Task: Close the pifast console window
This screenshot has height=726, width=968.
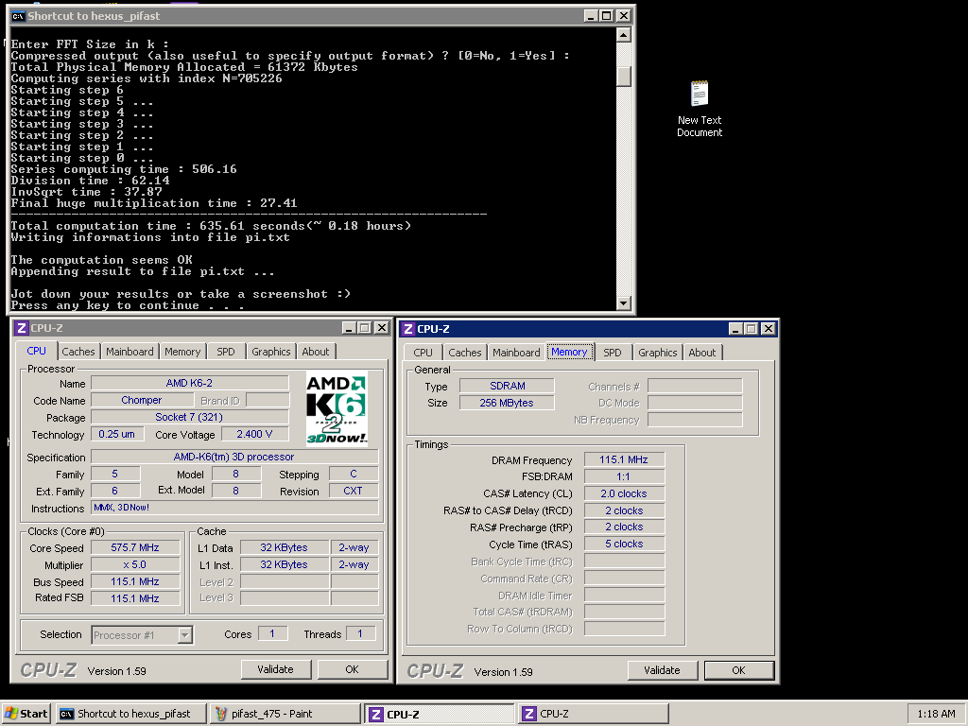Action: pos(624,16)
